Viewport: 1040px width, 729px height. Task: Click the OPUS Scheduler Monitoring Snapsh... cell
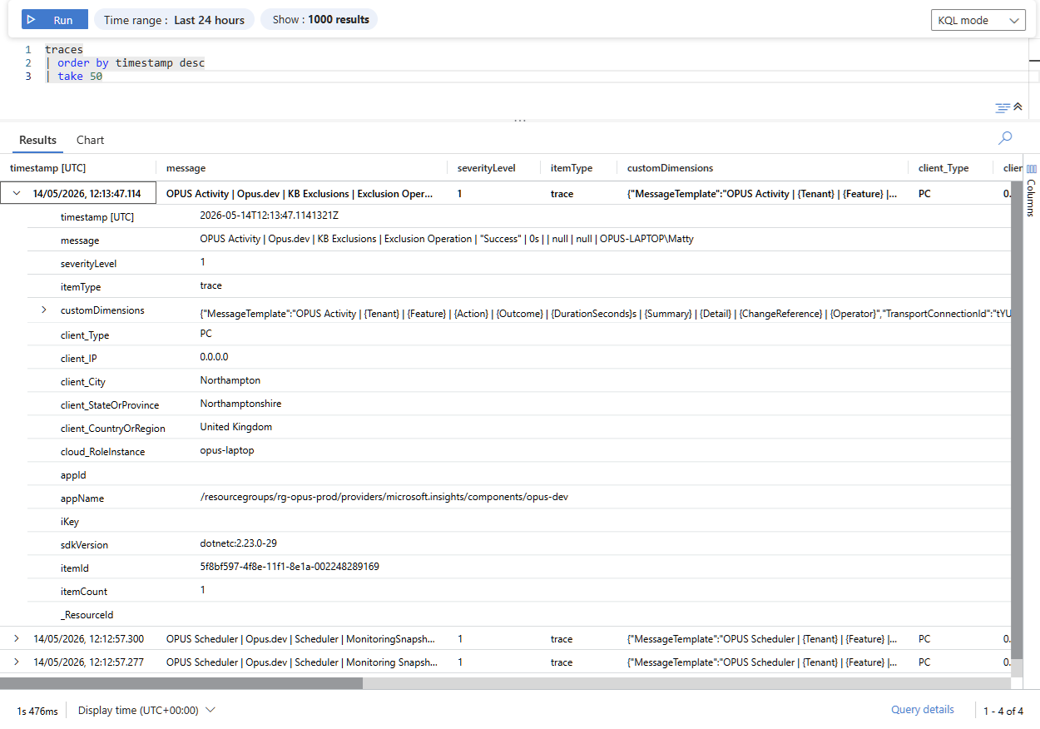coord(300,662)
